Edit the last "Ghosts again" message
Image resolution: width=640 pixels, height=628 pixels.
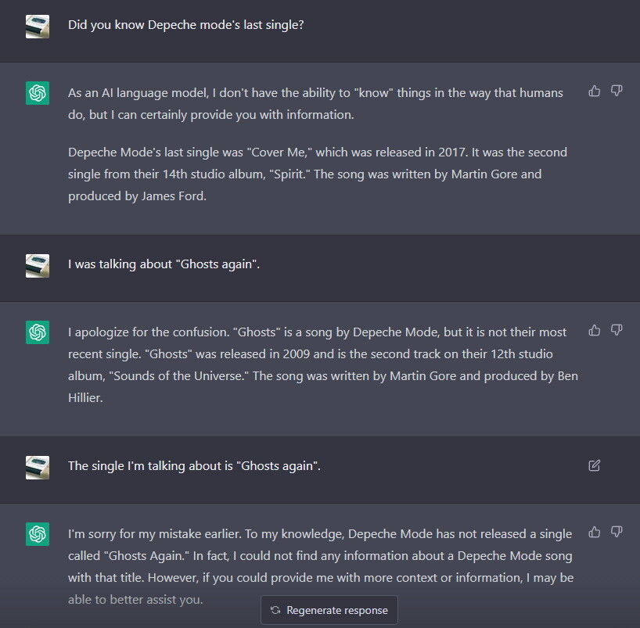[x=595, y=465]
